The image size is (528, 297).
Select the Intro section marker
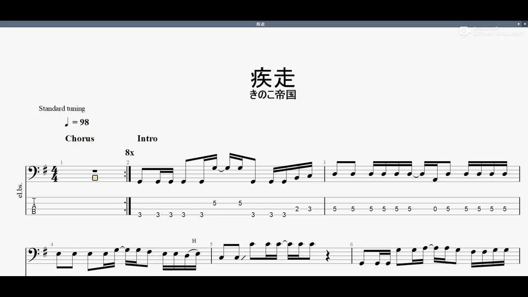pyautogui.click(x=147, y=139)
